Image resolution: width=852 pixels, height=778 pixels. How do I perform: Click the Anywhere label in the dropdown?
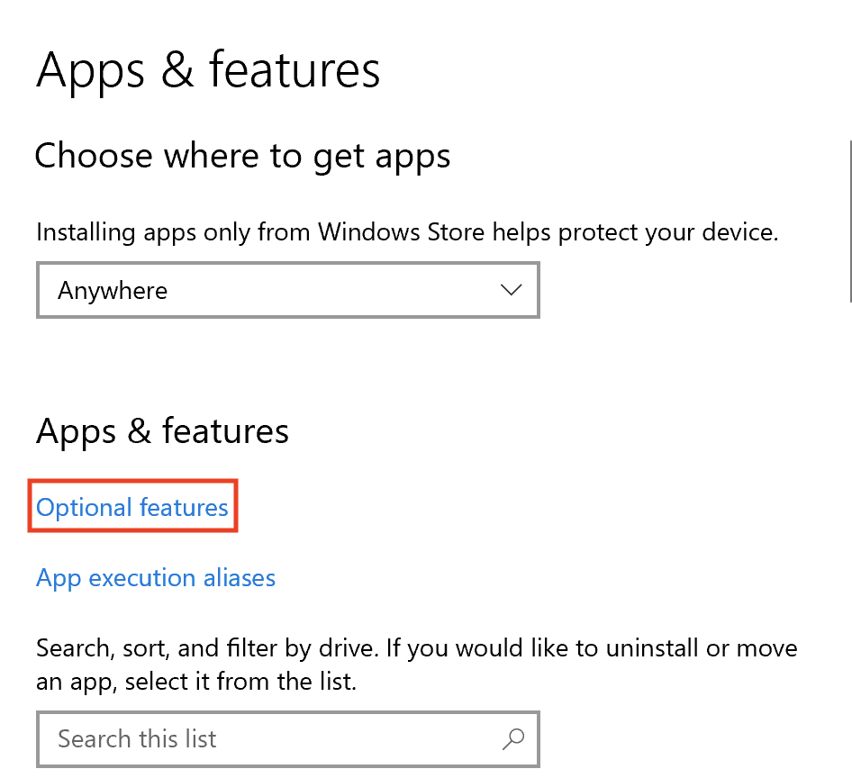[x=113, y=290]
